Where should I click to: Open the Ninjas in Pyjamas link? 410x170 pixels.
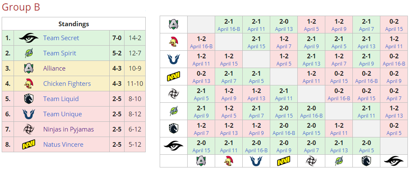pyautogui.click(x=69, y=129)
